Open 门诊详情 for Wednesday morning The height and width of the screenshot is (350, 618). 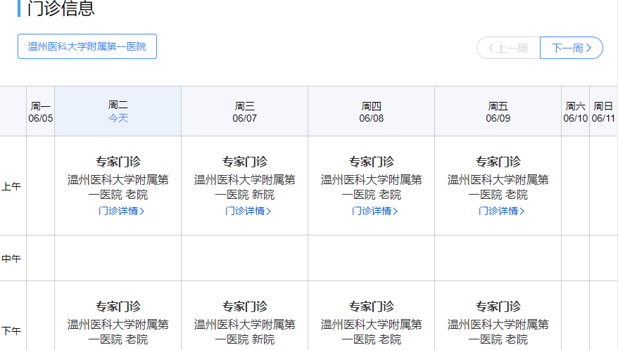point(245,211)
